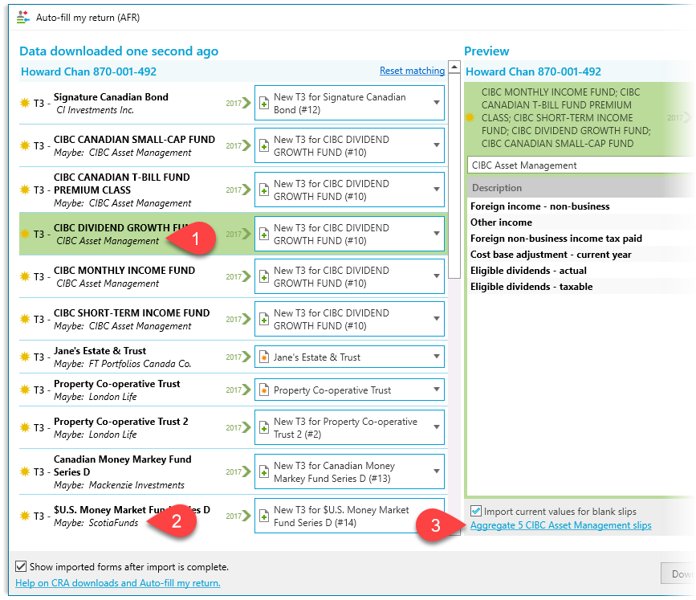
Task: Click the Auto-fill my return icon in title
Action: coord(22,18)
